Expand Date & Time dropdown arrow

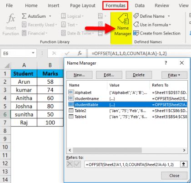93,33
